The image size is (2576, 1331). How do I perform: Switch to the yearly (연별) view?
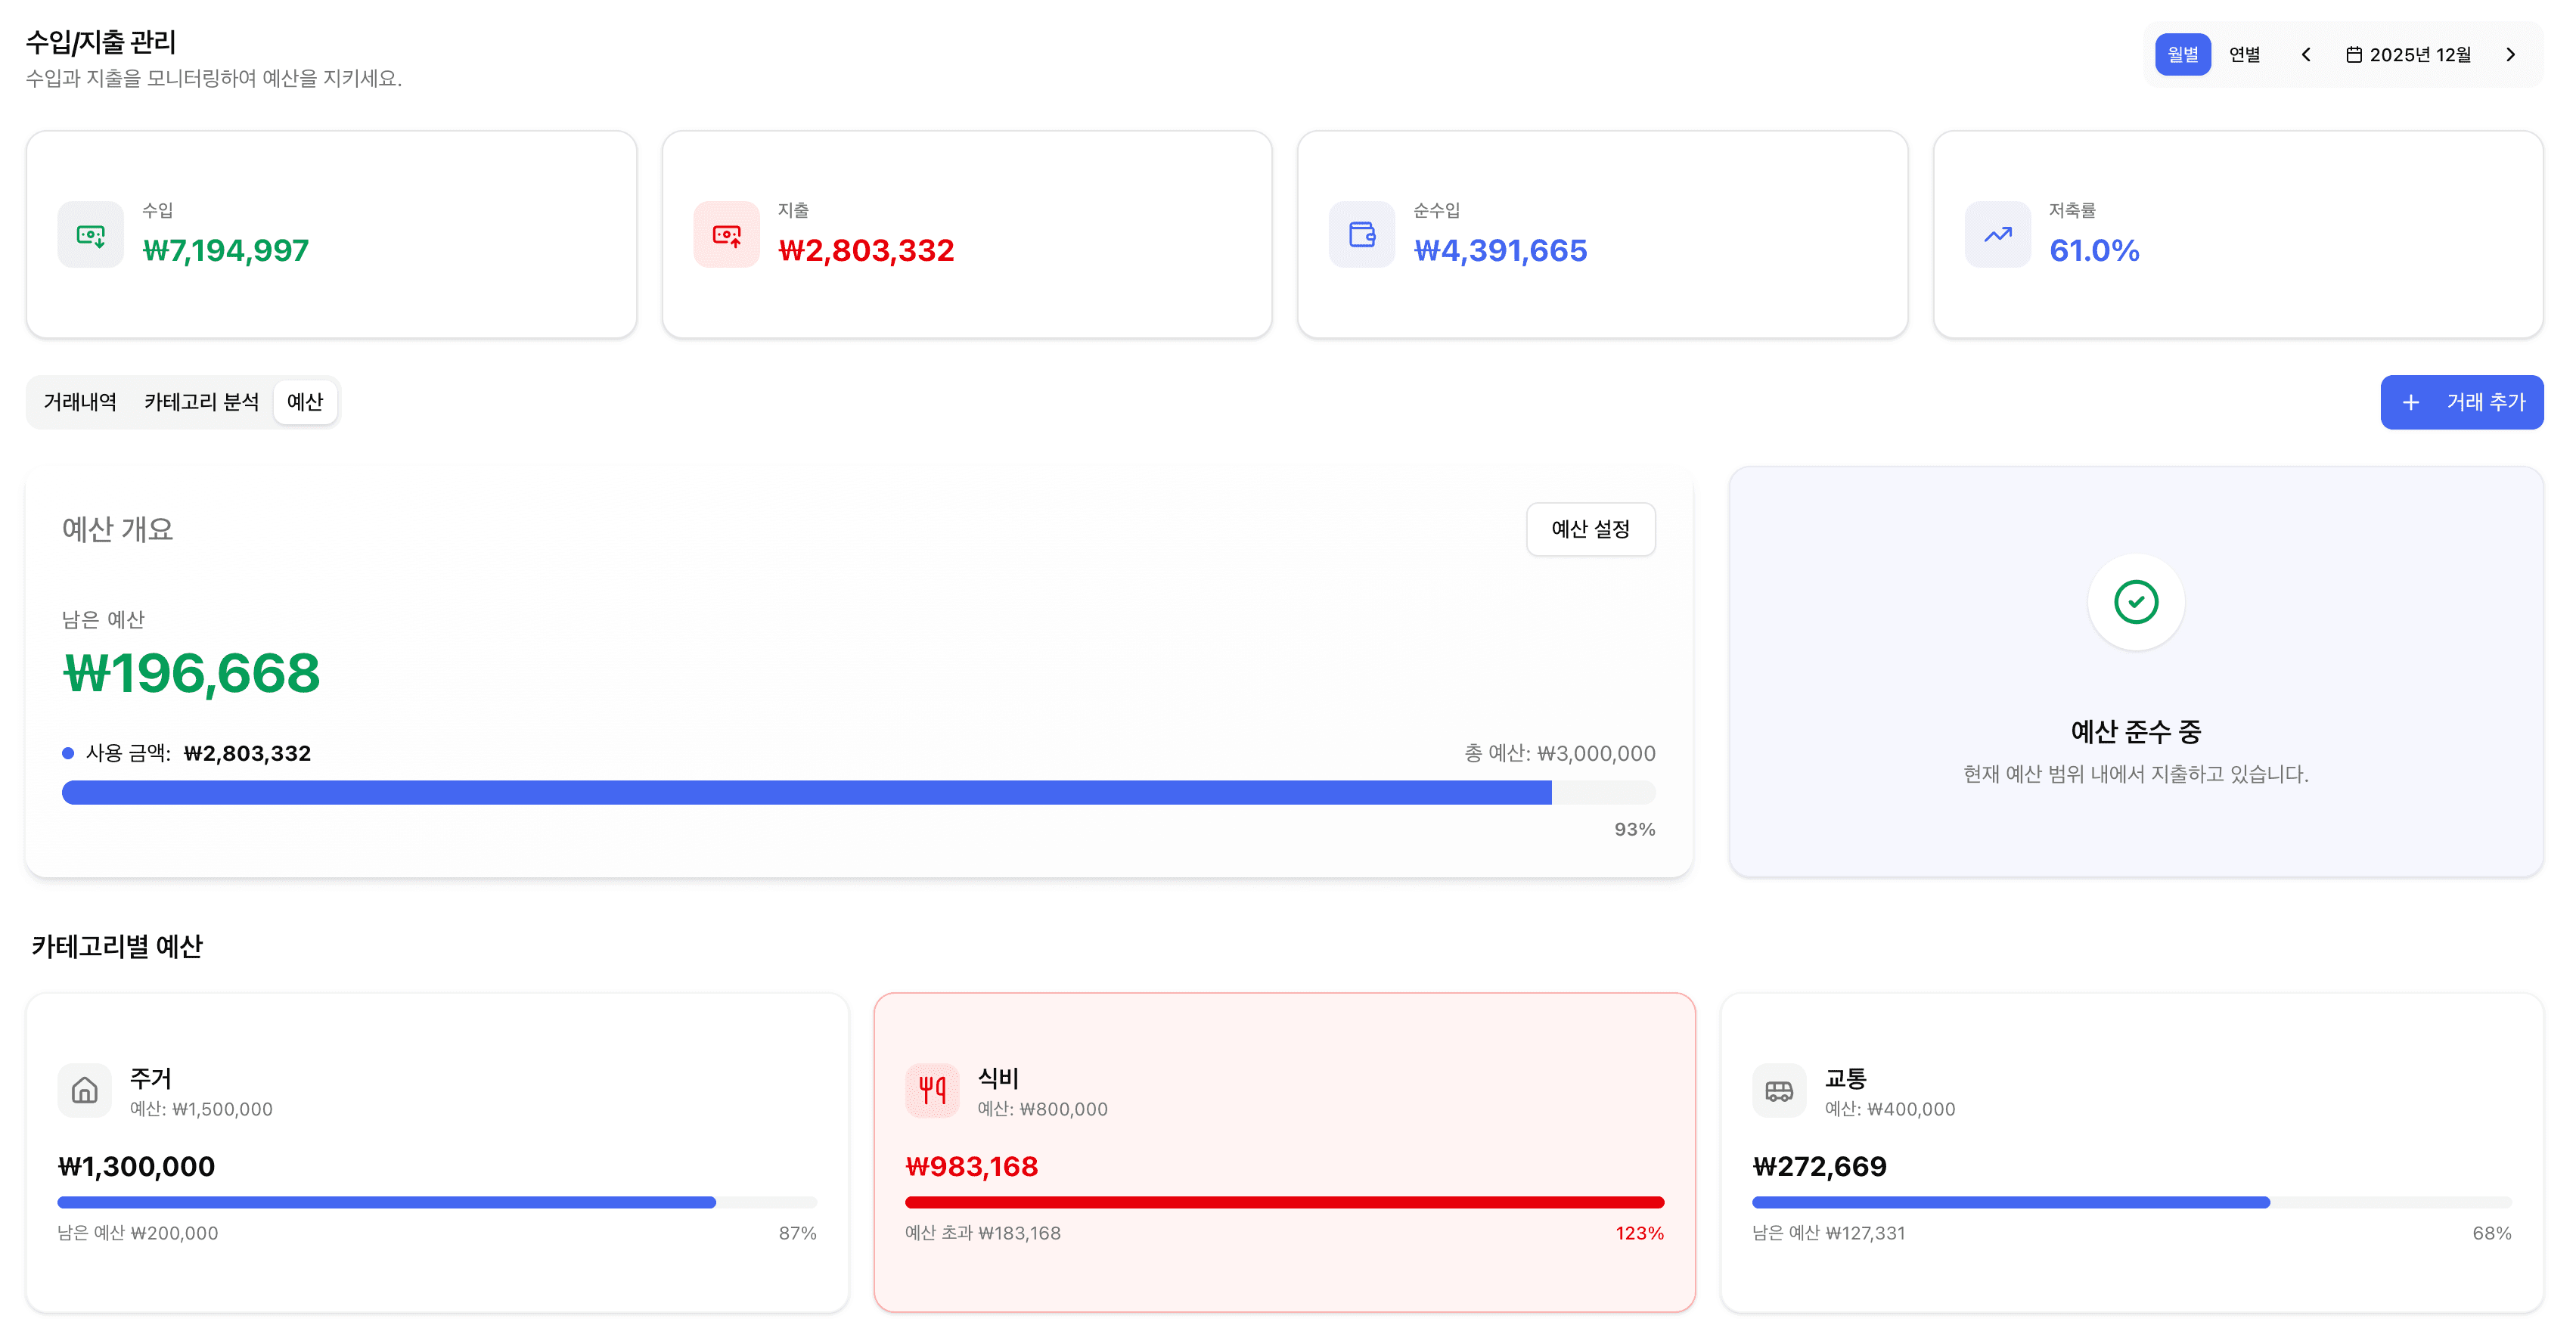click(x=2244, y=55)
